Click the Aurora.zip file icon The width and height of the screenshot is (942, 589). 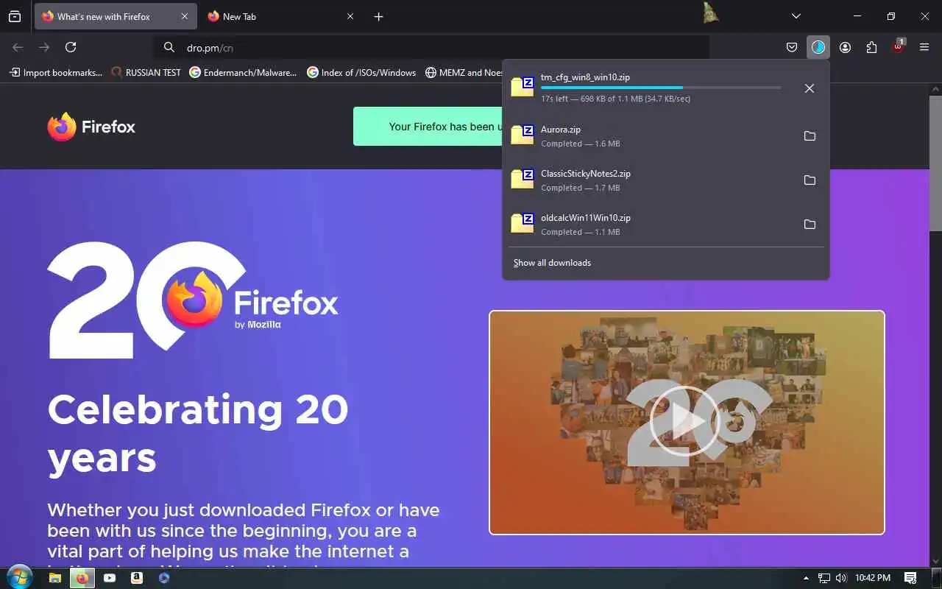click(523, 134)
